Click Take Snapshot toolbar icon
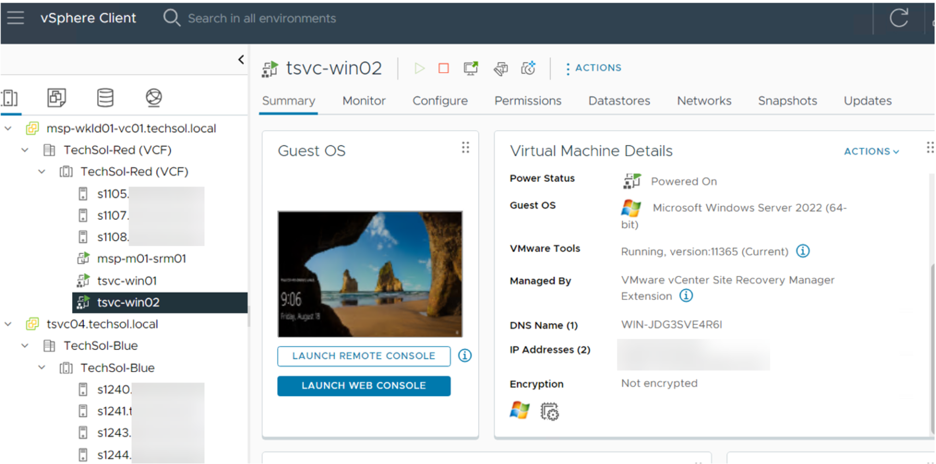Screen dimensions: 936x464 click(x=528, y=68)
